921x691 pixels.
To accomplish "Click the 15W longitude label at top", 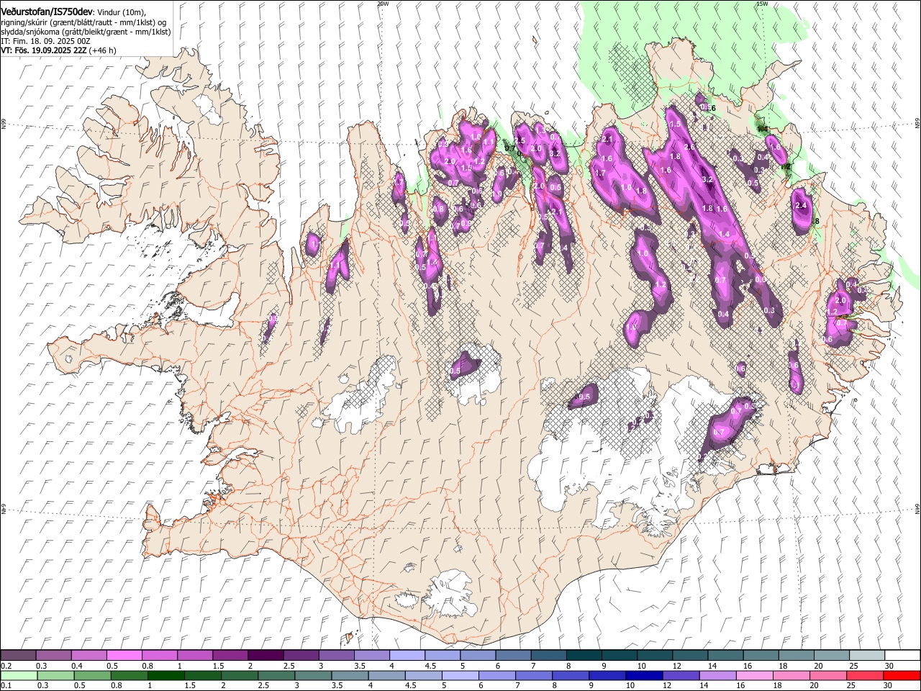I will (761, 4).
